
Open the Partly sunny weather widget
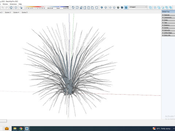(162, 128)
